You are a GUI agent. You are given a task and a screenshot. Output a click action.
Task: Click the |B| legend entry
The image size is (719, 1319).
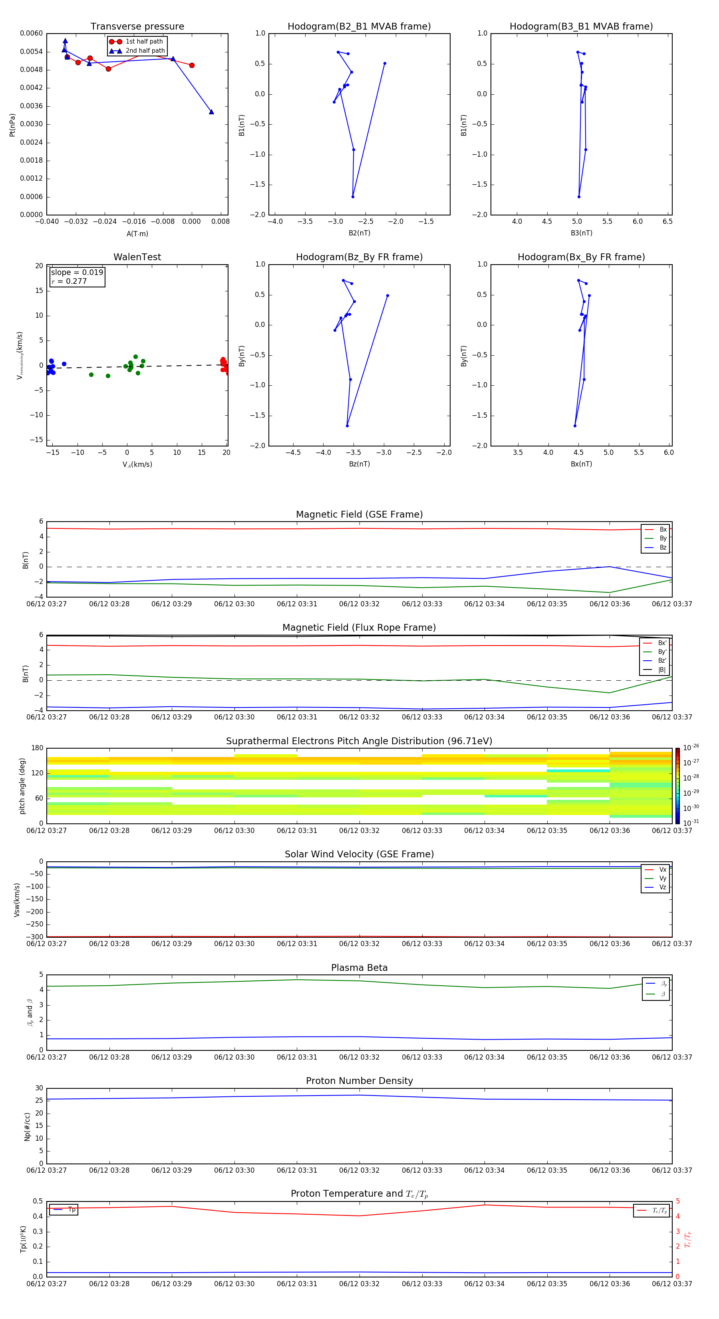655,670
